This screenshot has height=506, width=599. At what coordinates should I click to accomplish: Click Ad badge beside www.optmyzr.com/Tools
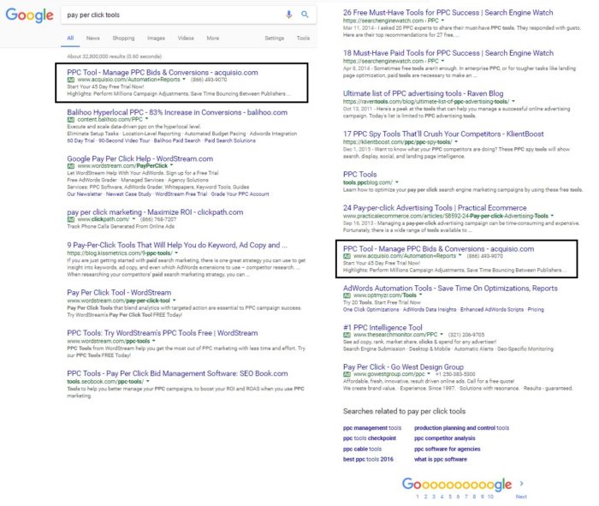tap(347, 295)
